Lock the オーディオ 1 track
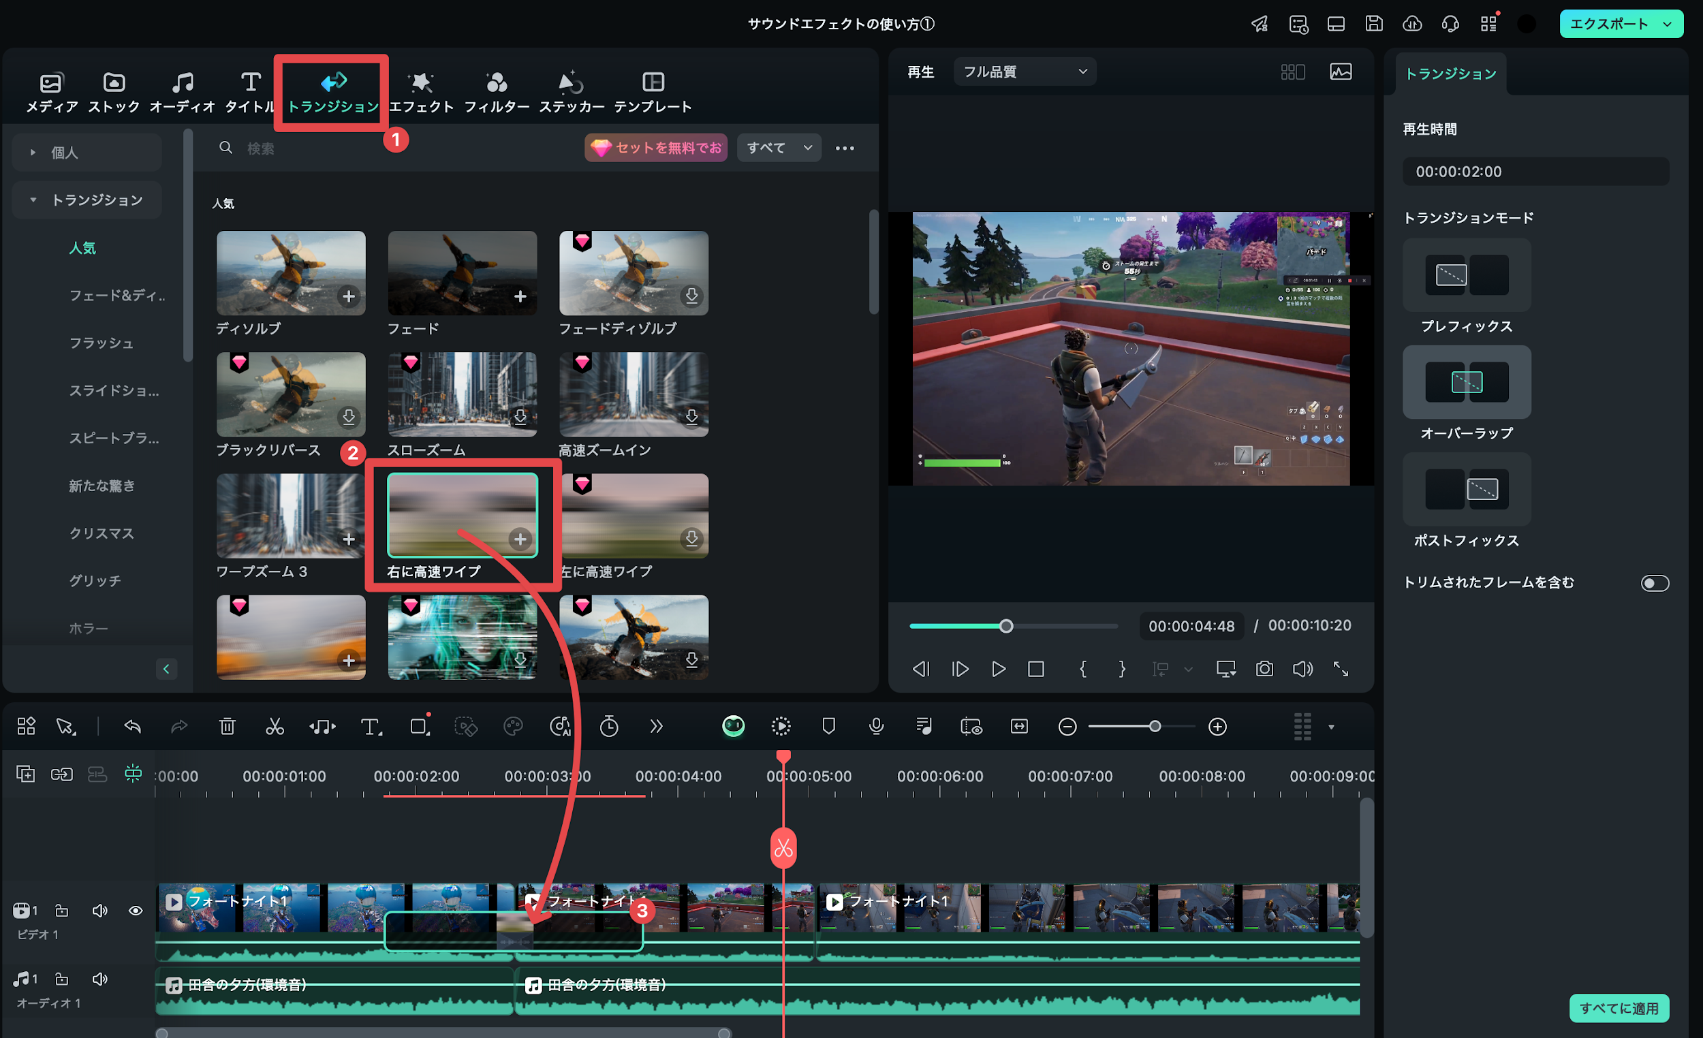 click(x=61, y=979)
